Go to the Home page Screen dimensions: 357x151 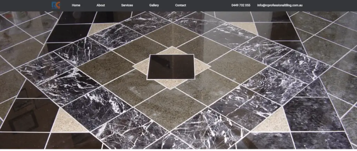tap(76, 5)
